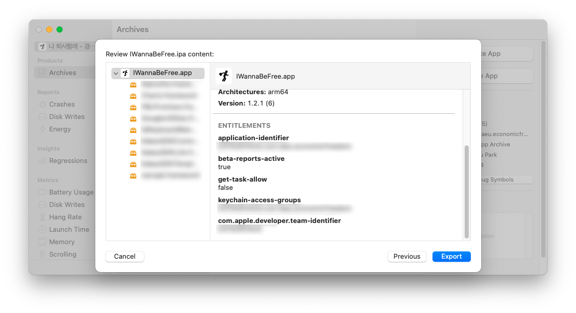Select the second framework toolbox icon
Viewport: 576px width, 313px height.
point(133,96)
